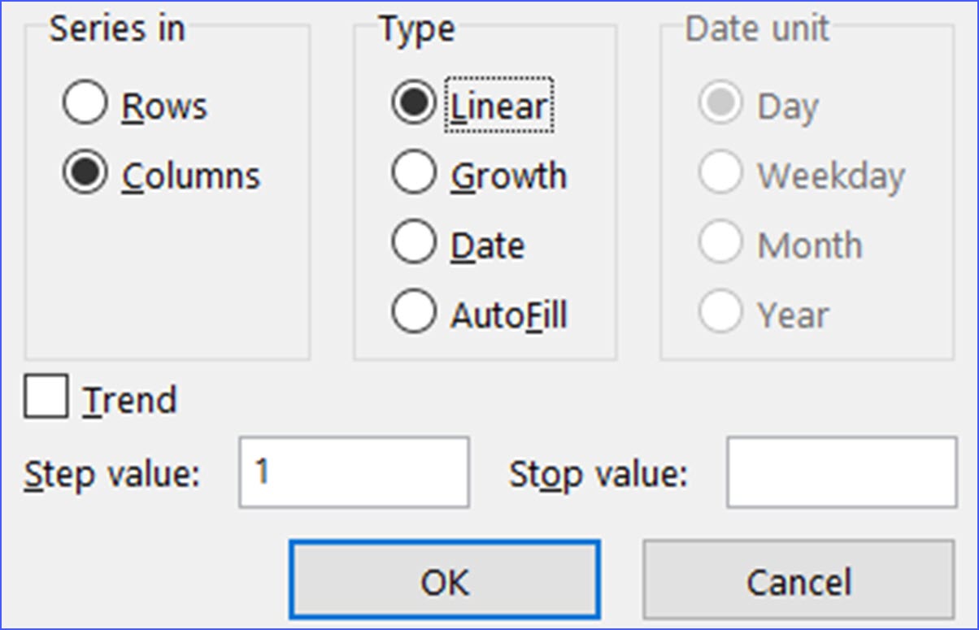Image resolution: width=979 pixels, height=630 pixels.
Task: Choose Date series type
Action: point(413,241)
